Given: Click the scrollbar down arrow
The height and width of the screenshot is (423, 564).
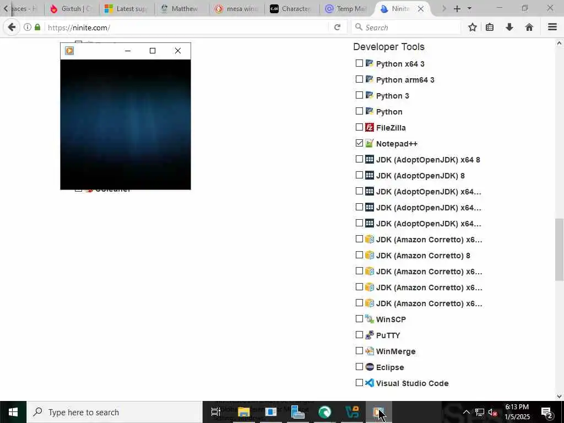Looking at the screenshot, I should click(x=559, y=397).
